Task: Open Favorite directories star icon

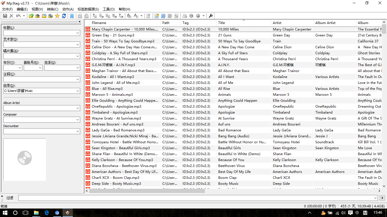Action: [x=57, y=16]
